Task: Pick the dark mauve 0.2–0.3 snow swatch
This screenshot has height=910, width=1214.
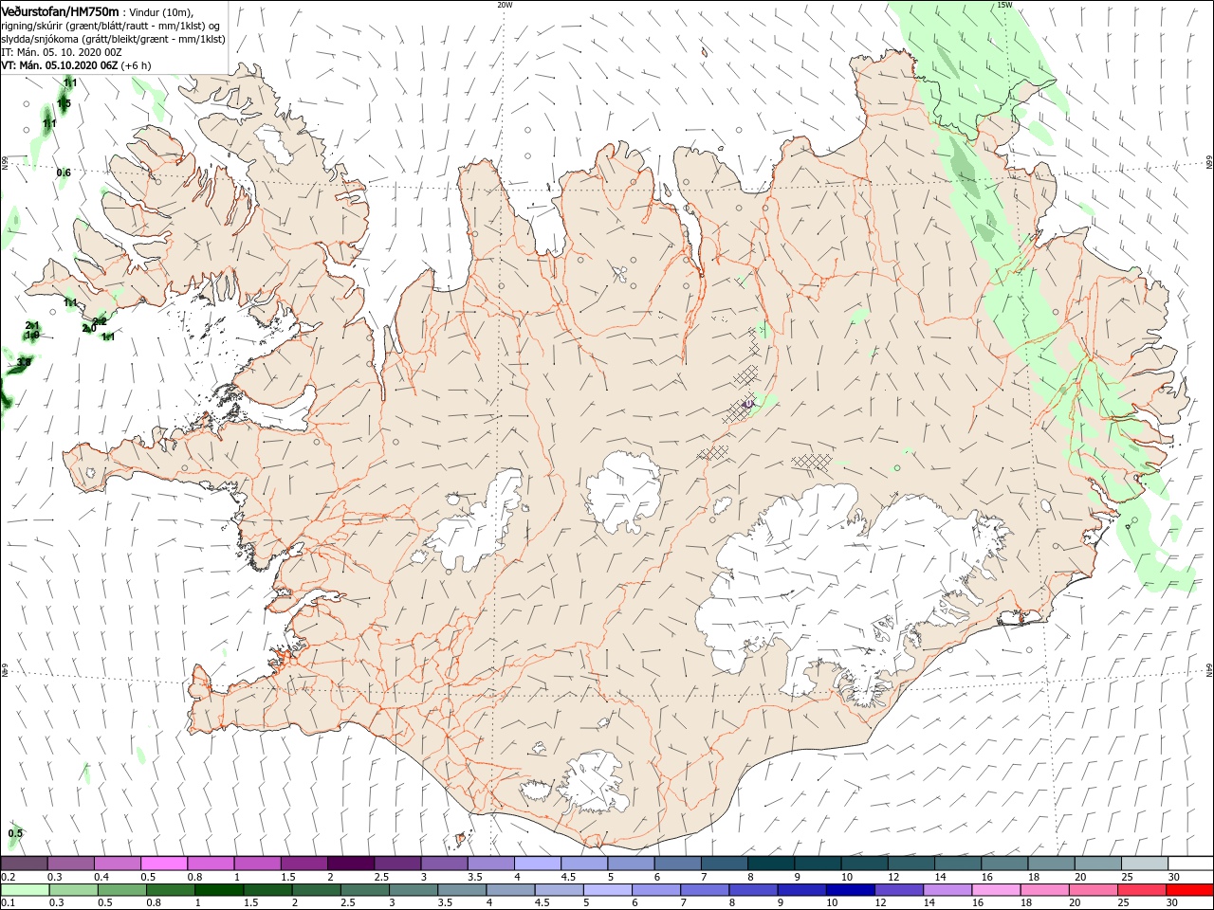Action: [x=24, y=863]
